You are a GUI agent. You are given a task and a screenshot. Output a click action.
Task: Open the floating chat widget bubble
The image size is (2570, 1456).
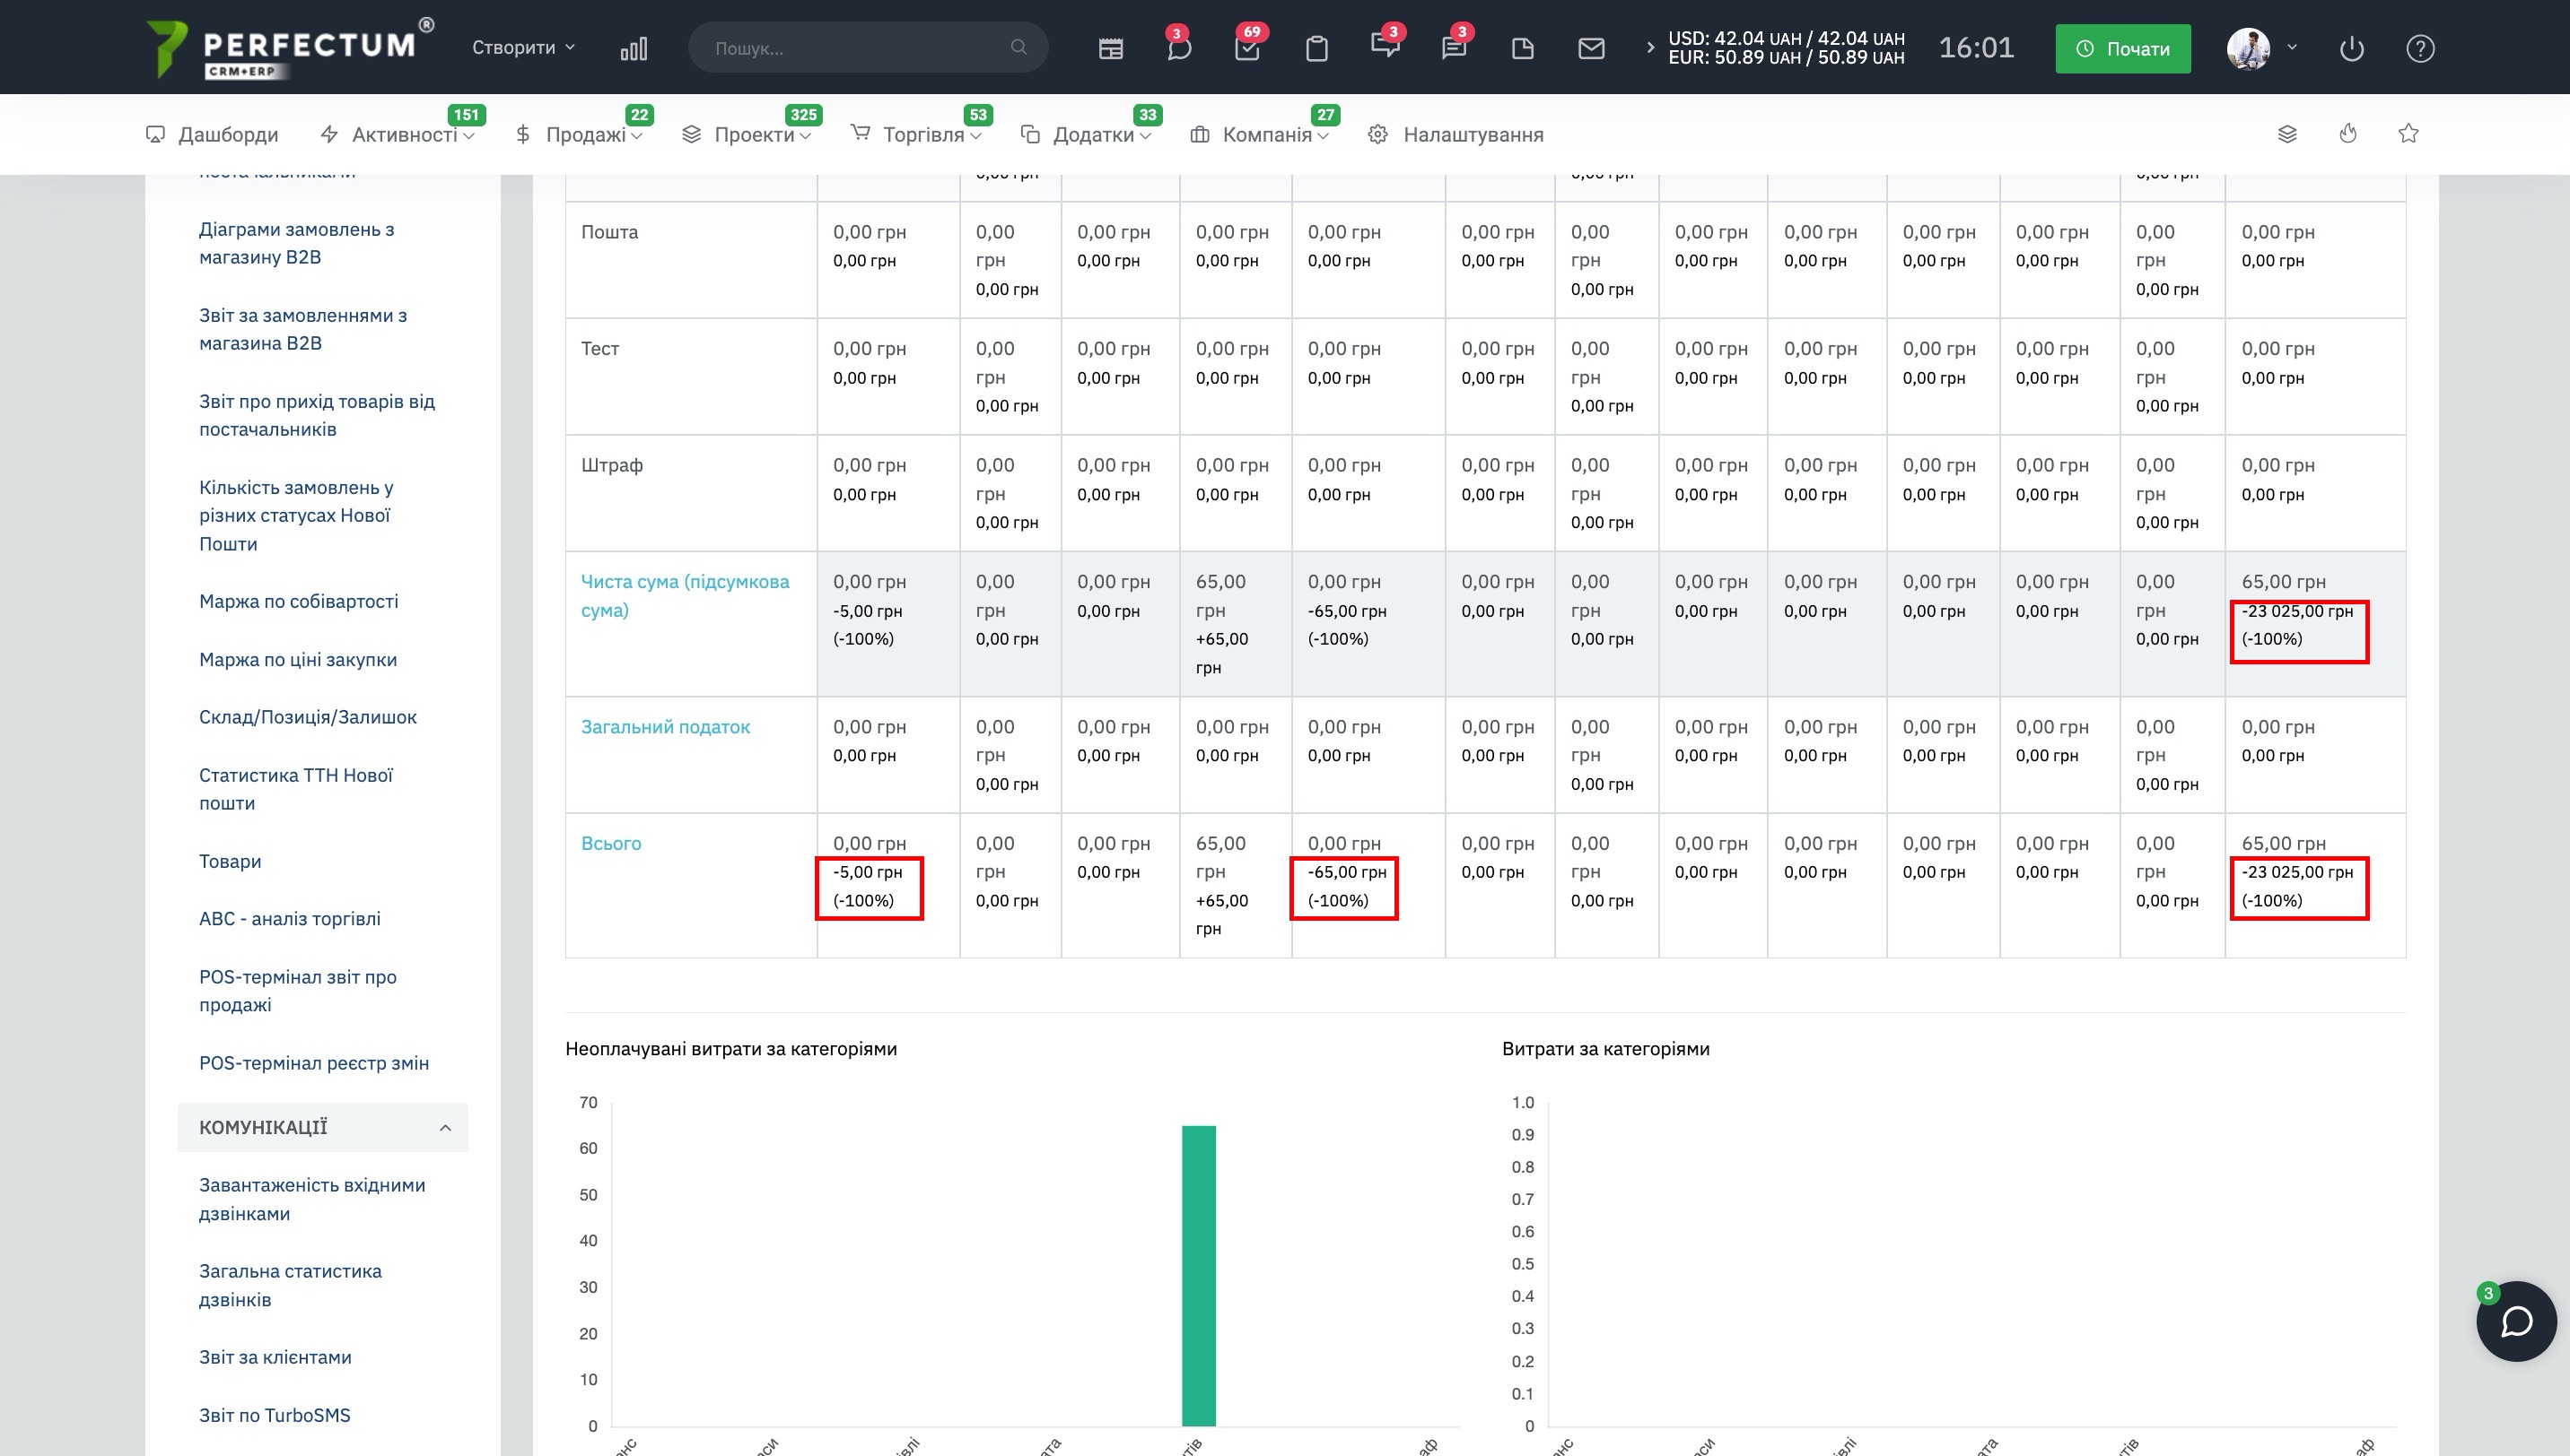click(x=2515, y=1321)
